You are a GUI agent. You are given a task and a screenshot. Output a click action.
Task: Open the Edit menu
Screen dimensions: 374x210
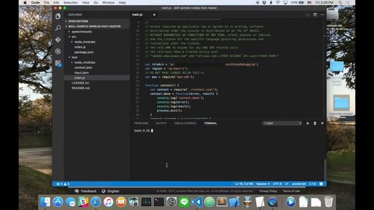point(56,2)
